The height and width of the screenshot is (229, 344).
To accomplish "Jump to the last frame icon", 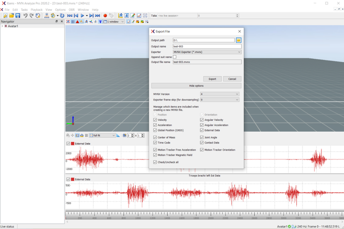I will pos(97,16).
